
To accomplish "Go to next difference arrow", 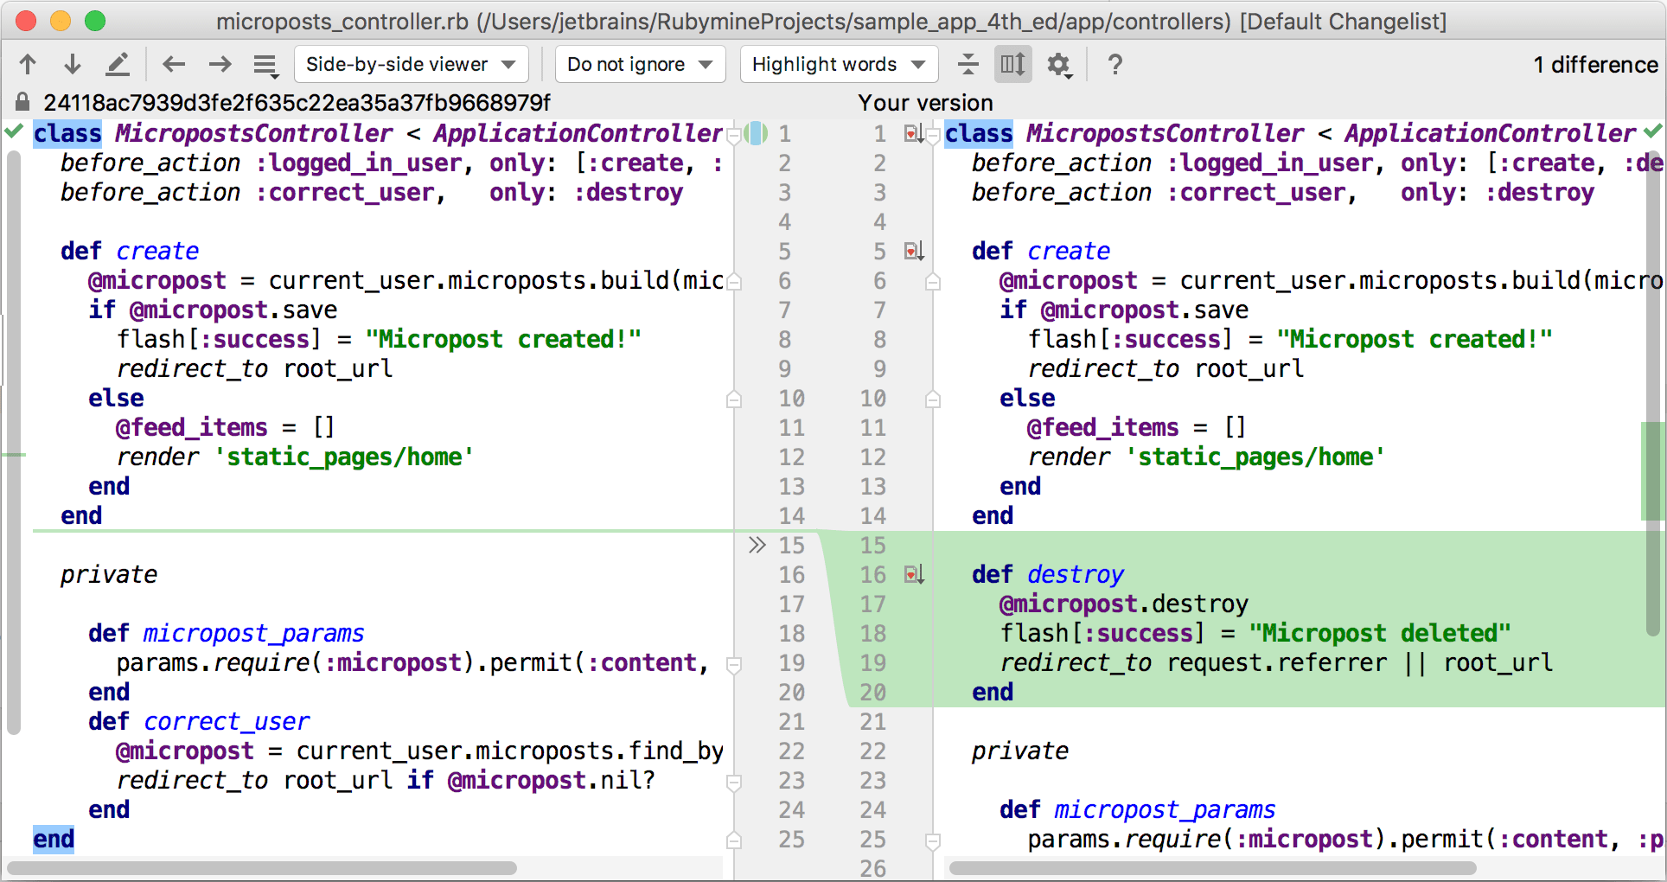I will [x=73, y=64].
